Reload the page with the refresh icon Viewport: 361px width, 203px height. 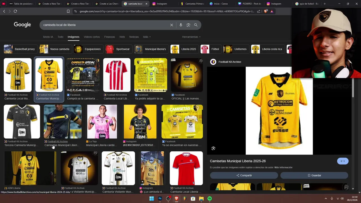tap(15, 11)
